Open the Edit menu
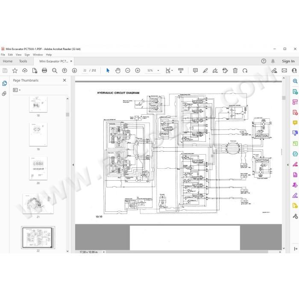Image resolution: width=299 pixels, height=299 pixels. tap(10, 55)
